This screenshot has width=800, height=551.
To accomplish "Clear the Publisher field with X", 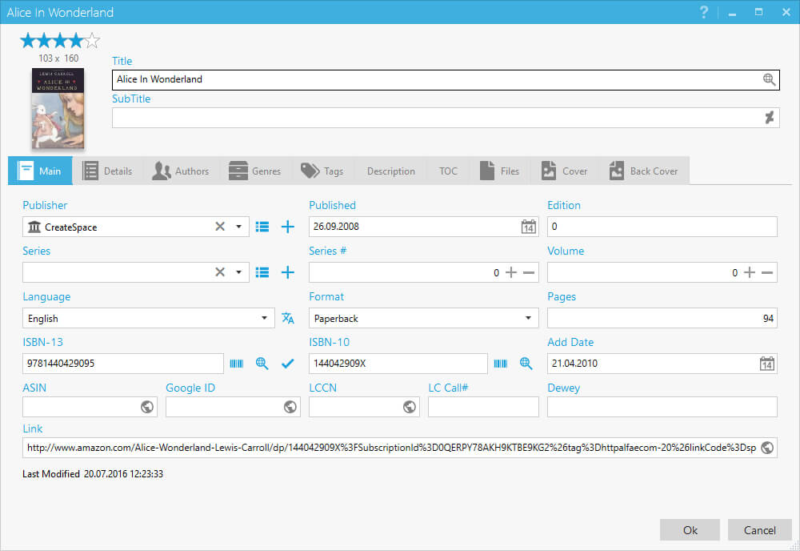I will (220, 227).
